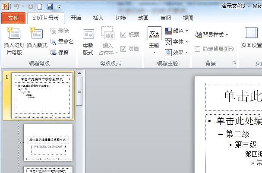Undo the last action from the quick access toolbar

coord(17,6)
